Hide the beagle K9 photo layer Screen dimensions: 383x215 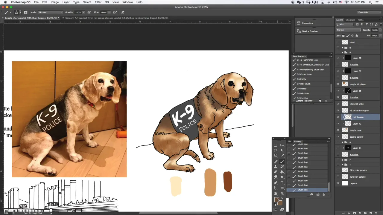pyautogui.click(x=338, y=84)
